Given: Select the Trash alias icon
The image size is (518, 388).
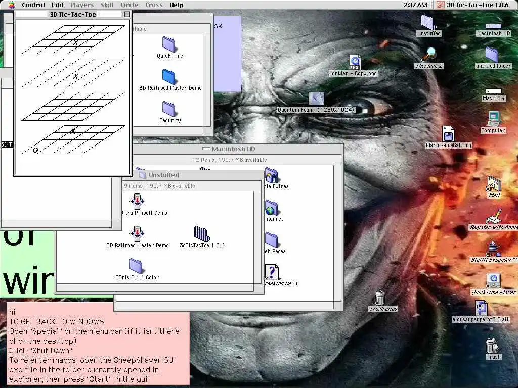Looking at the screenshot, I should [382, 301].
